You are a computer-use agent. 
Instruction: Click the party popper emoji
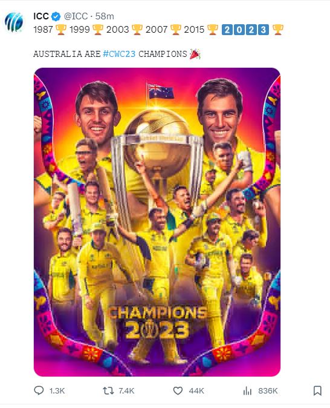click(x=195, y=54)
